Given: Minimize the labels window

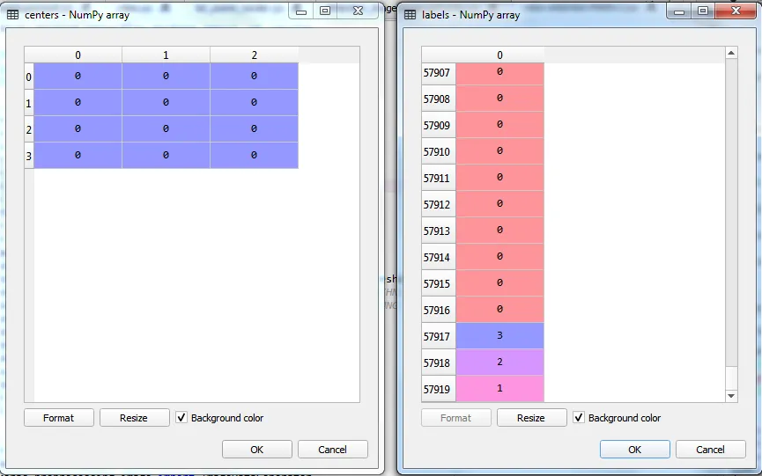Looking at the screenshot, I should (x=679, y=11).
